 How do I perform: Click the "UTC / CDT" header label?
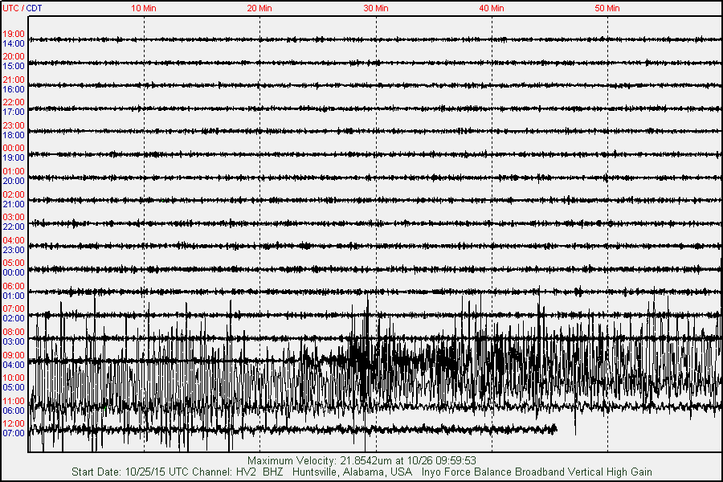click(x=22, y=8)
